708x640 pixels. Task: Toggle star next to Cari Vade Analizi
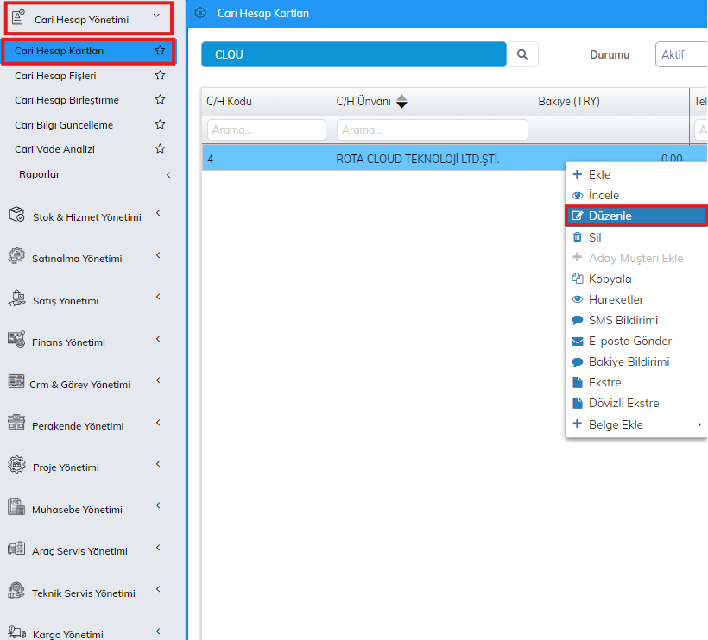(x=160, y=149)
